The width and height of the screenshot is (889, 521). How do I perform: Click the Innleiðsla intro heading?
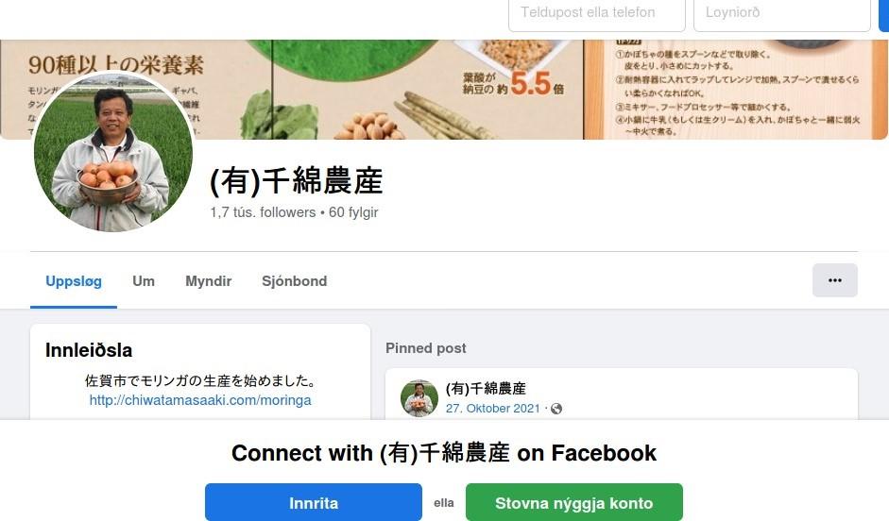point(89,350)
